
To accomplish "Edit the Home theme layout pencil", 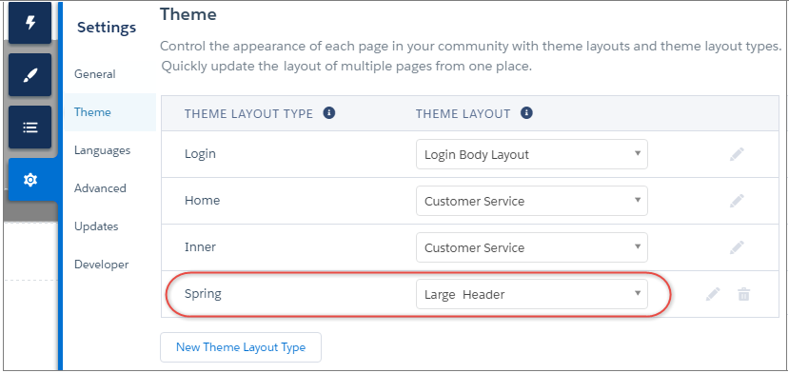I will point(737,202).
